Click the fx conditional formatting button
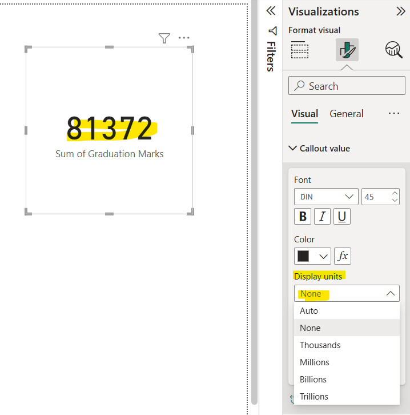 [343, 256]
